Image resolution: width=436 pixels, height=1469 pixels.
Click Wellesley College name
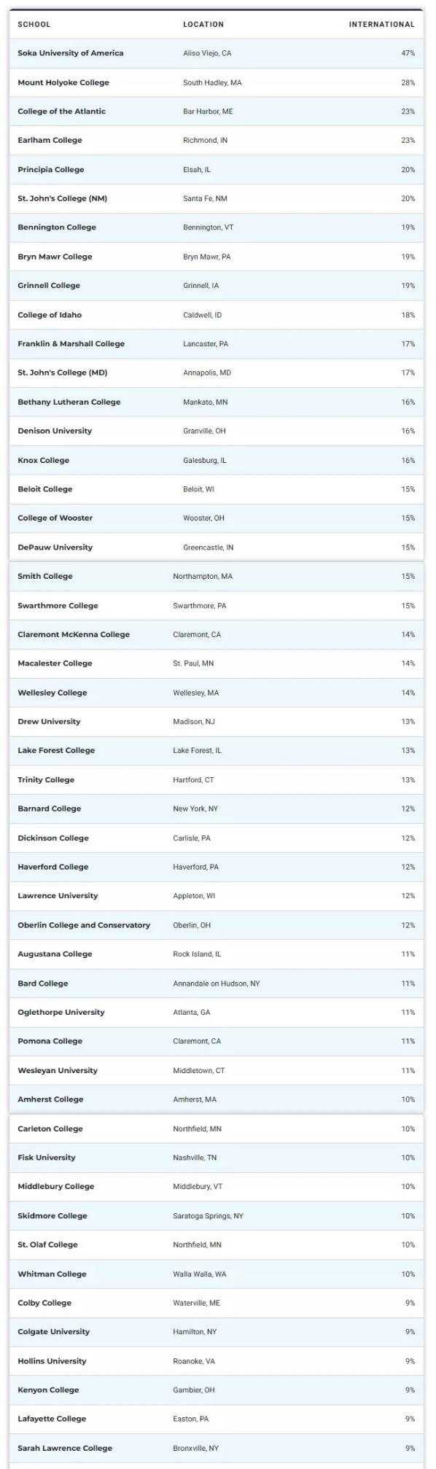[52, 693]
